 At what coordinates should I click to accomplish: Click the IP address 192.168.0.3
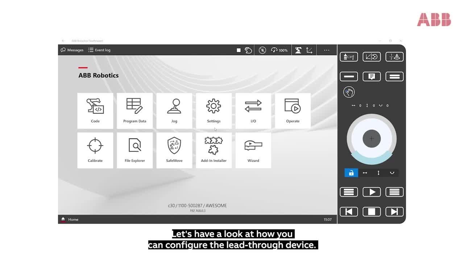pos(198,211)
